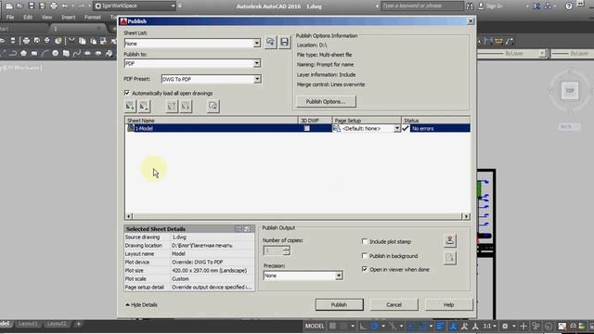Screen dimensions: 594x334
Task: Click Plot printer icon in quick access toolbar
Action: (x=54, y=6)
